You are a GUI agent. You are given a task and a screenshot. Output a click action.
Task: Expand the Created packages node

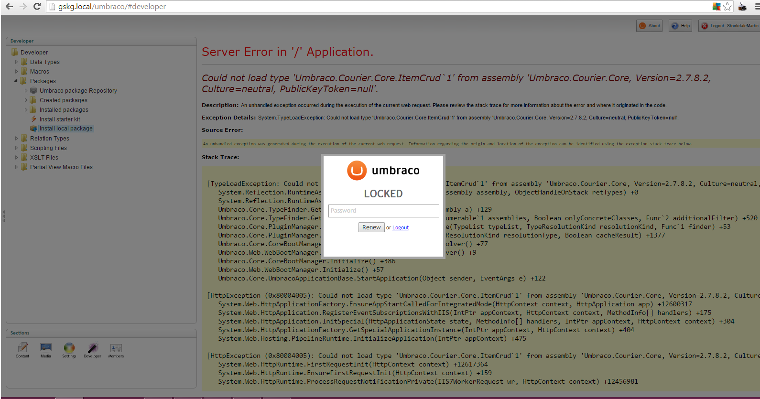point(26,100)
